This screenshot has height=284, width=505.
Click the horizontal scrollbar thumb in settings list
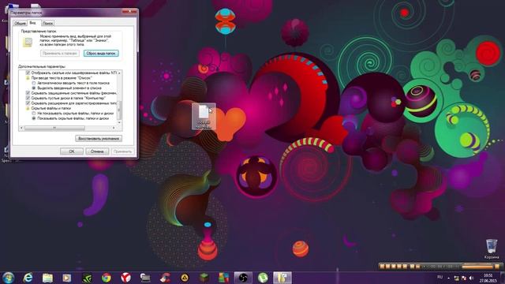[54, 128]
